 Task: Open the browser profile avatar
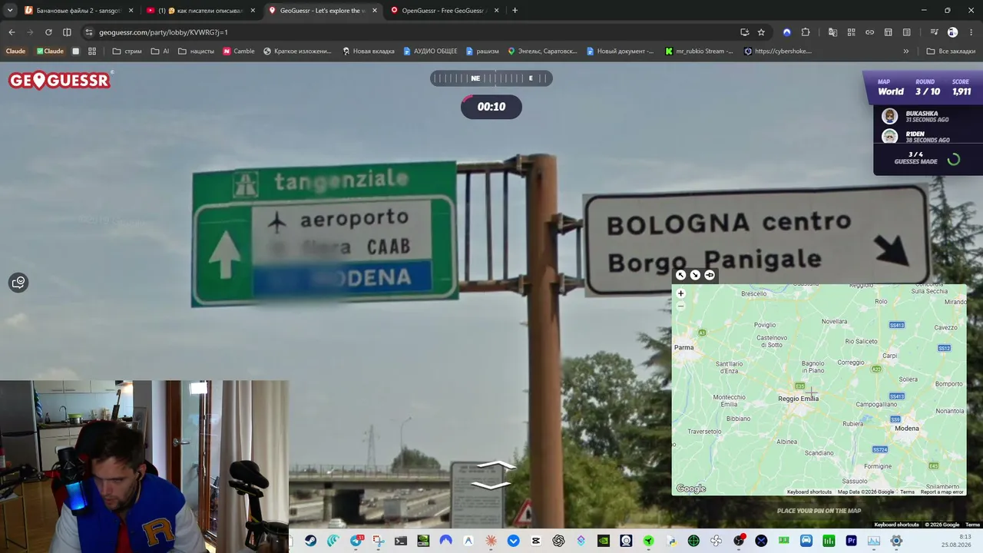pos(952,32)
